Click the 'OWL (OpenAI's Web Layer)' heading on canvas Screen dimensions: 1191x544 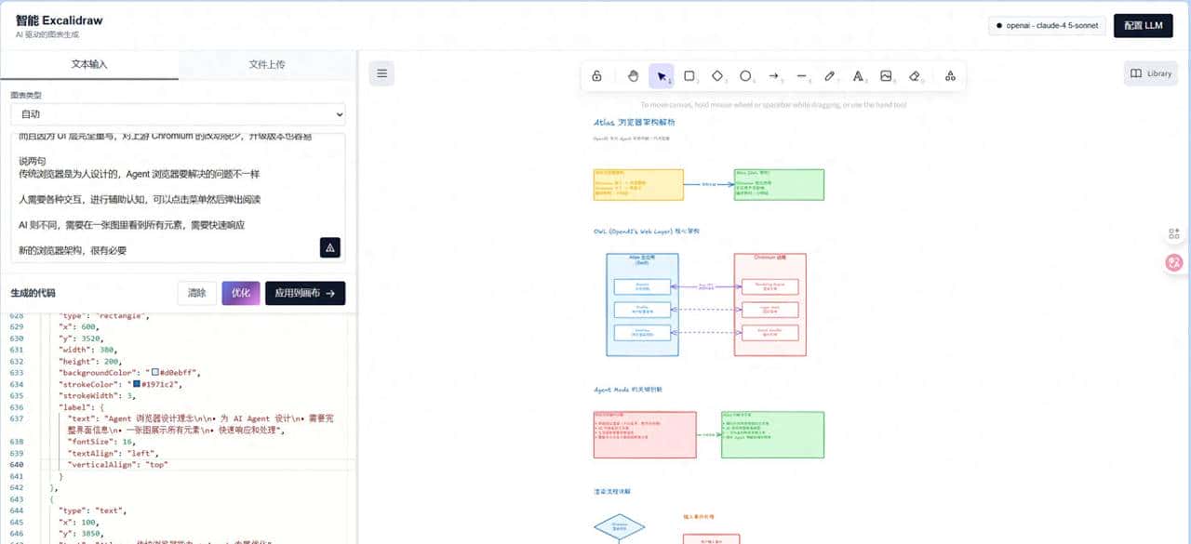[646, 231]
